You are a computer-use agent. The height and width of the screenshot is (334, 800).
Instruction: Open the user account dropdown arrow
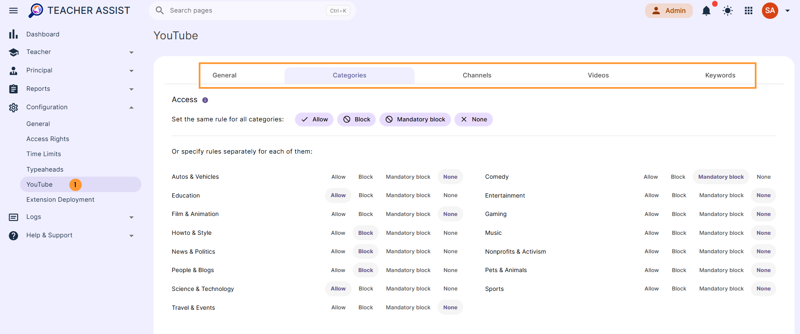pos(787,10)
